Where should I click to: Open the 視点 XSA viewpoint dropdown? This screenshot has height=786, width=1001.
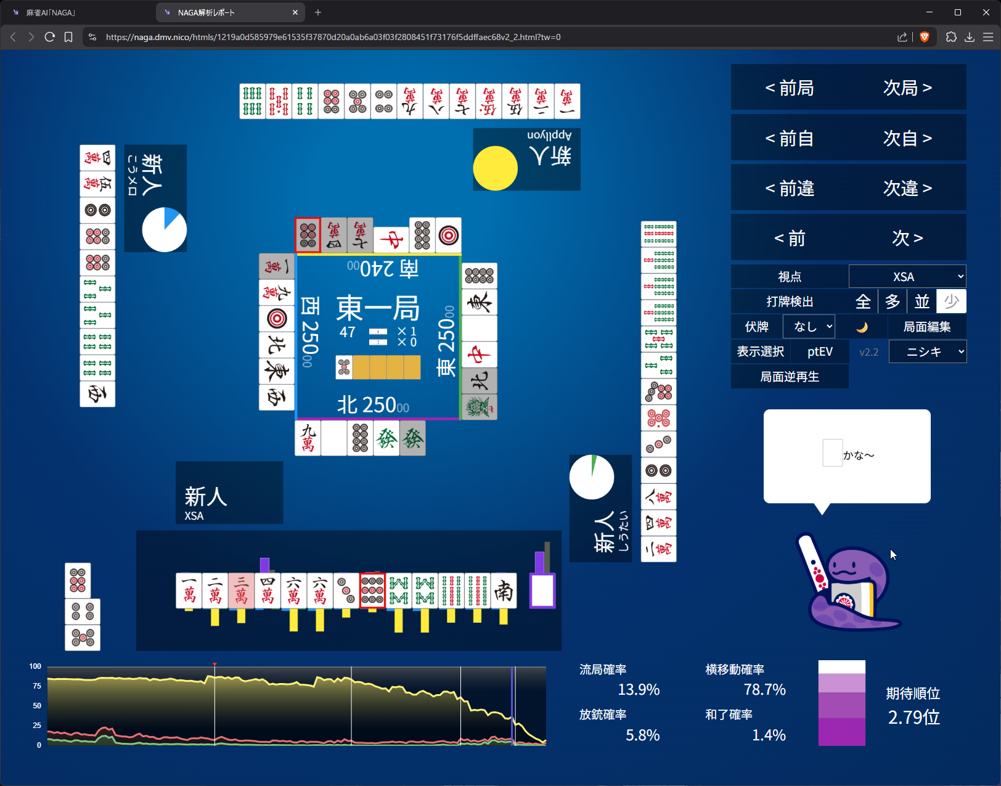click(907, 277)
